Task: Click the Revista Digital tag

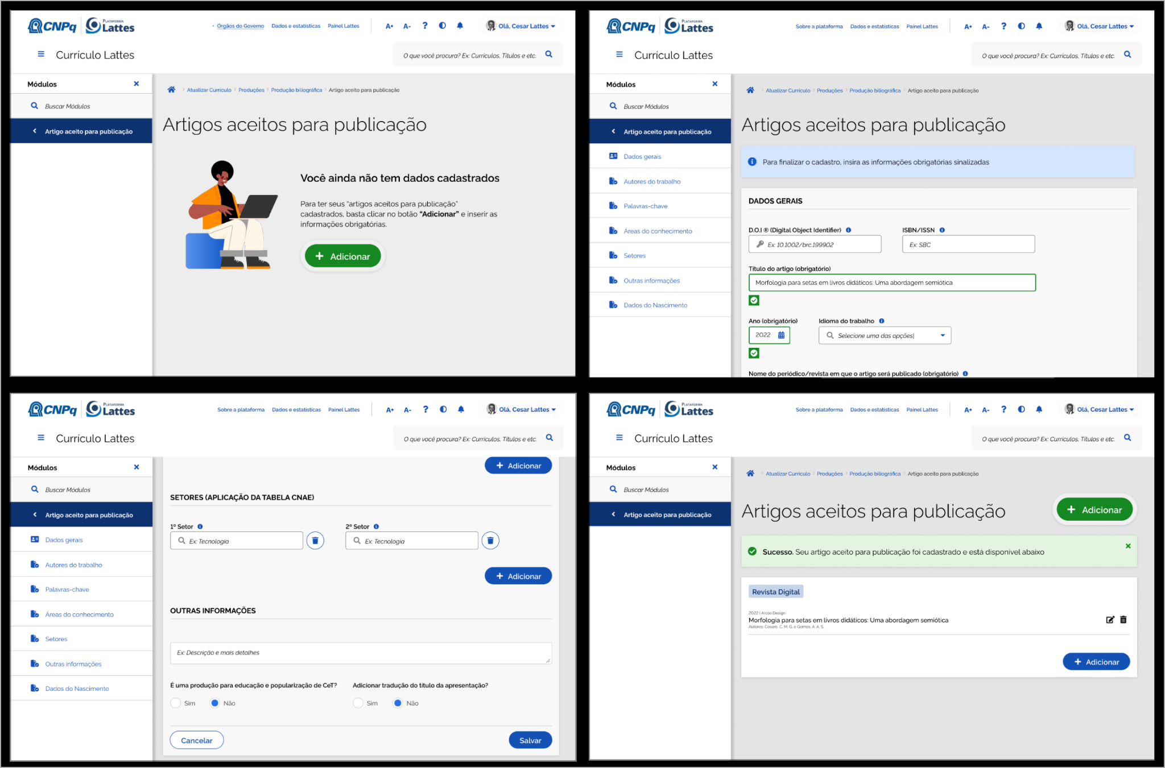Action: point(776,592)
